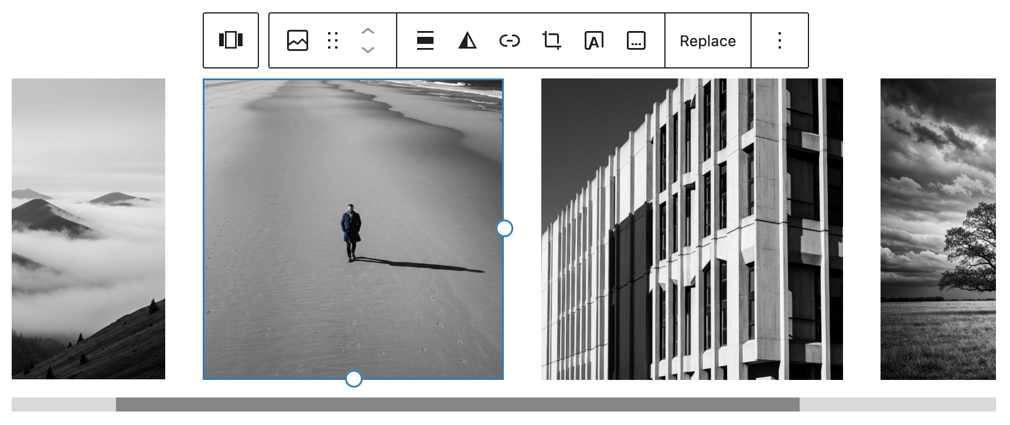Viewport: 1010px width, 425px height.
Task: Select the foggy mountains image
Action: click(88, 229)
